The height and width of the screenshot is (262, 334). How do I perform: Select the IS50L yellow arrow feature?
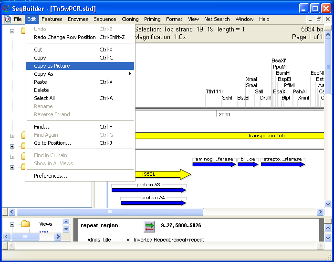163,174
